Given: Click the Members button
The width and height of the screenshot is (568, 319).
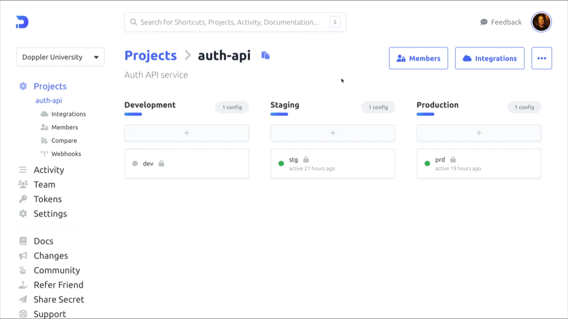Looking at the screenshot, I should point(418,58).
